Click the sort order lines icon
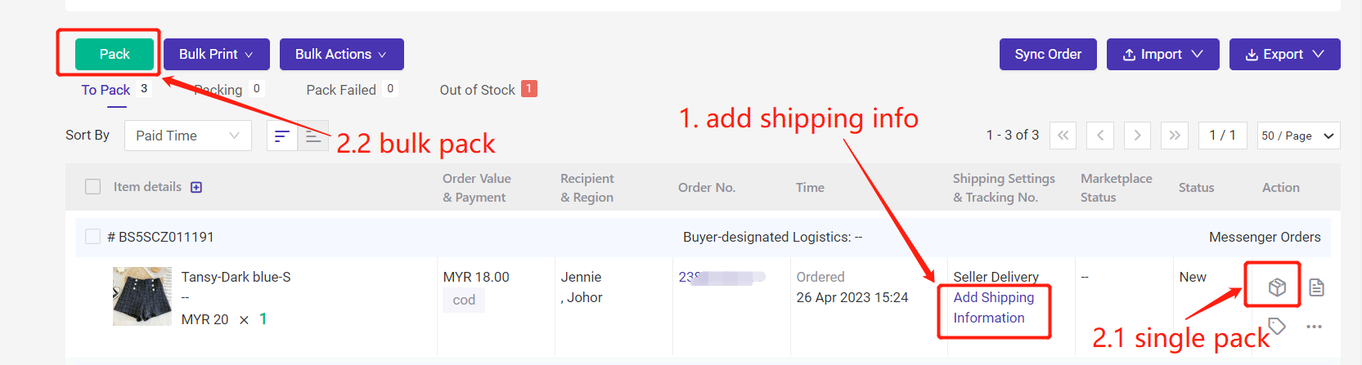 [x=282, y=136]
